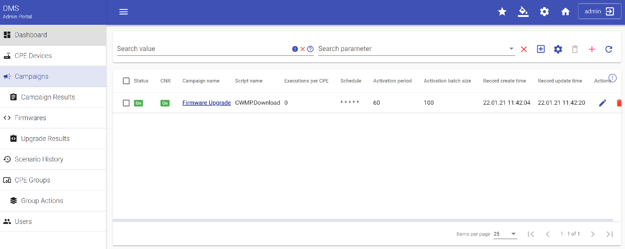625x249 pixels.
Task: Open table settings gear in search toolbar
Action: [558, 49]
